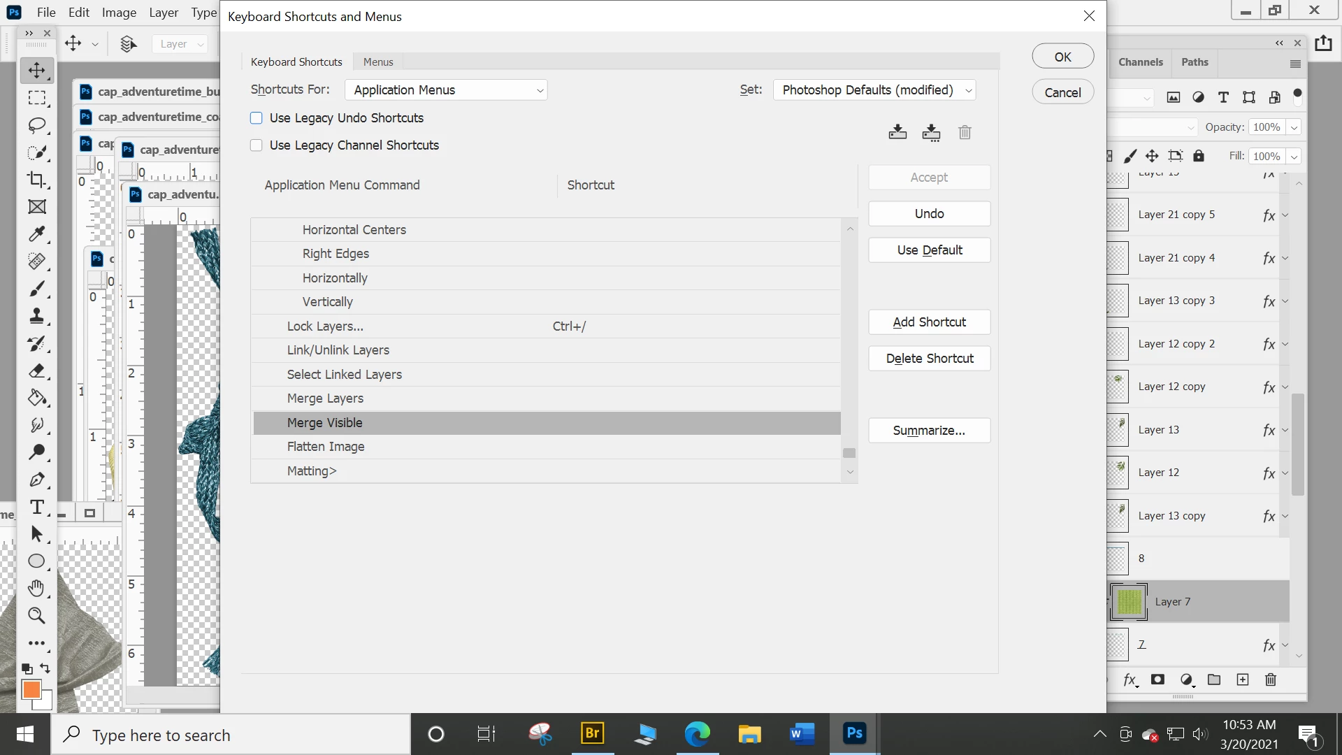Click the save shortcut set icon
The image size is (1342, 755).
point(897,132)
